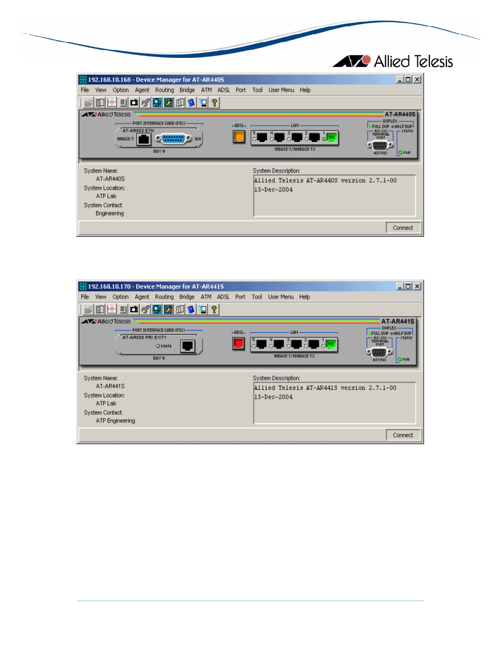This screenshot has width=502, height=650.
Task: Click the RS-232 terminal port on AT-AR441S
Action: [379, 352]
